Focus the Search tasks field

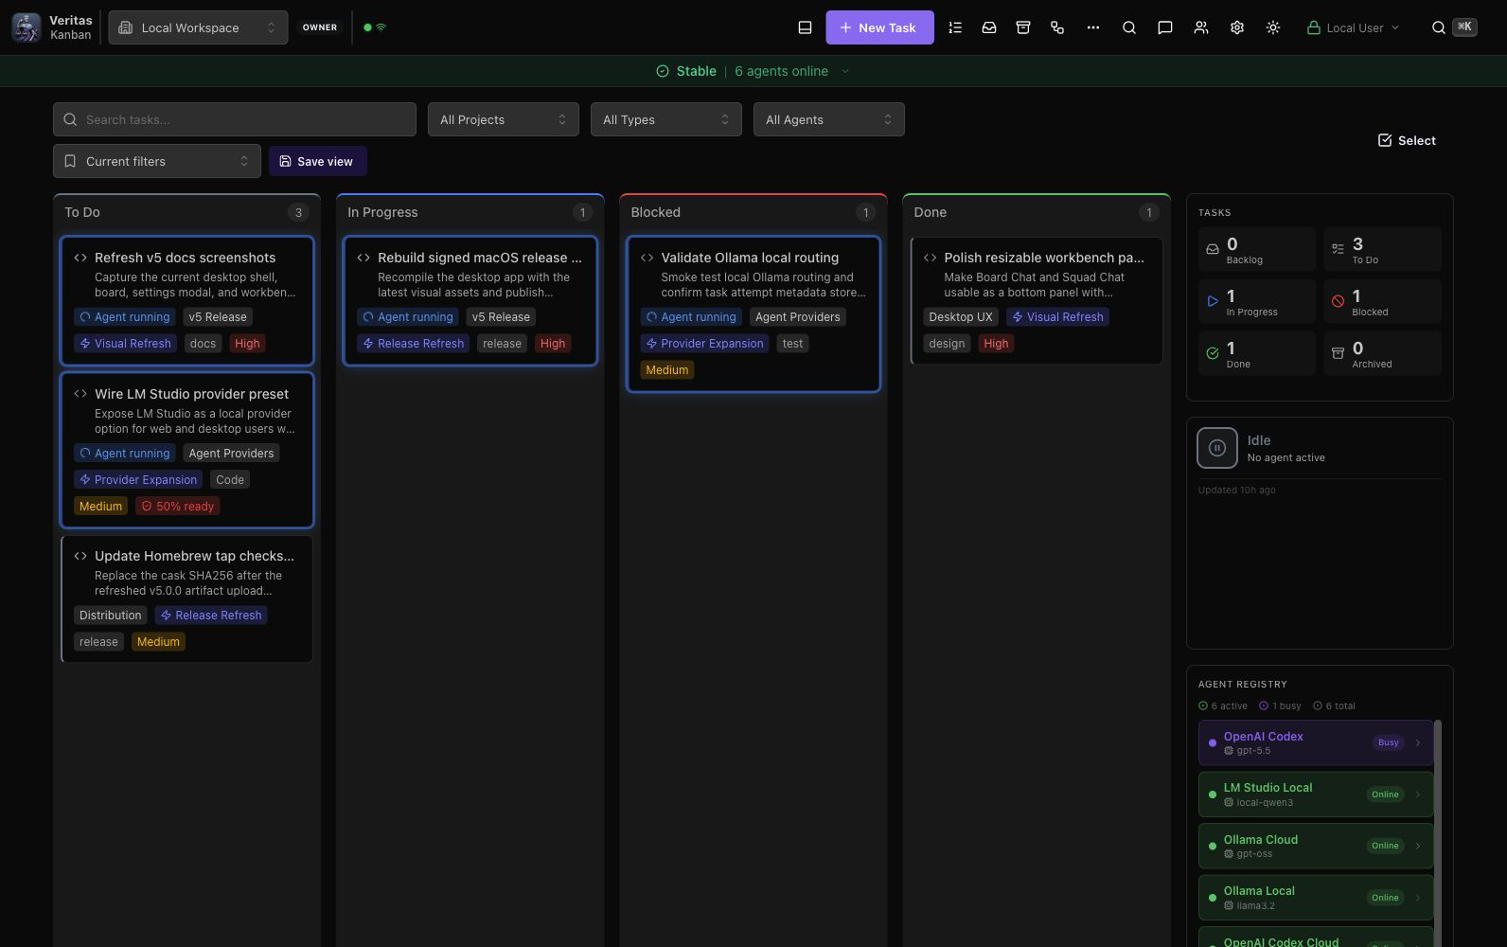tap(235, 119)
